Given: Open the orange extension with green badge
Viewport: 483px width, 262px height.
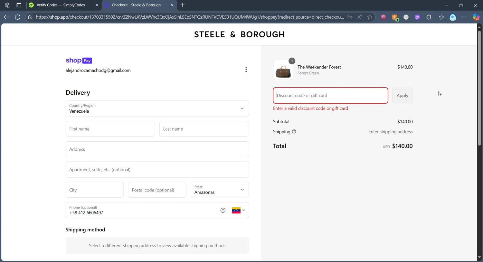Looking at the screenshot, I should point(395,17).
